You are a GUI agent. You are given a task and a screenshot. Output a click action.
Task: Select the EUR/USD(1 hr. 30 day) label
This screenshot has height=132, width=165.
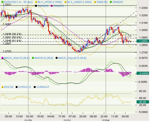pyautogui.click(x=18, y=2)
